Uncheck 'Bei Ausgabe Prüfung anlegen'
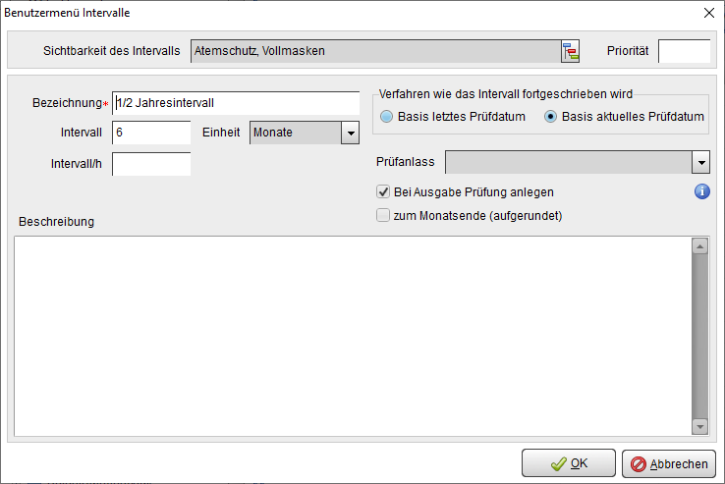Viewport: 725px width, 484px height. pyautogui.click(x=384, y=192)
